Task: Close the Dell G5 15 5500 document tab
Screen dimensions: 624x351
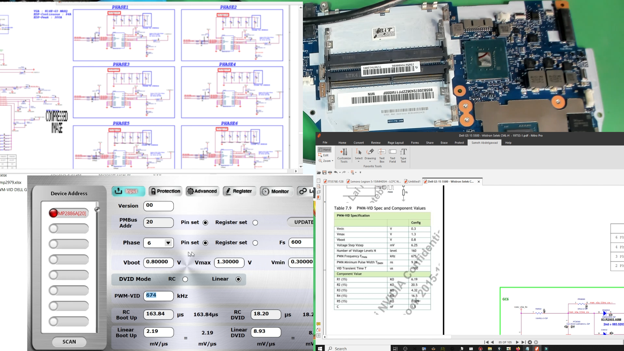Action: pos(479,182)
